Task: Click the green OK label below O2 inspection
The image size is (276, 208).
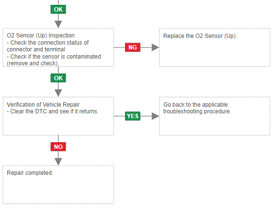Action: click(58, 78)
